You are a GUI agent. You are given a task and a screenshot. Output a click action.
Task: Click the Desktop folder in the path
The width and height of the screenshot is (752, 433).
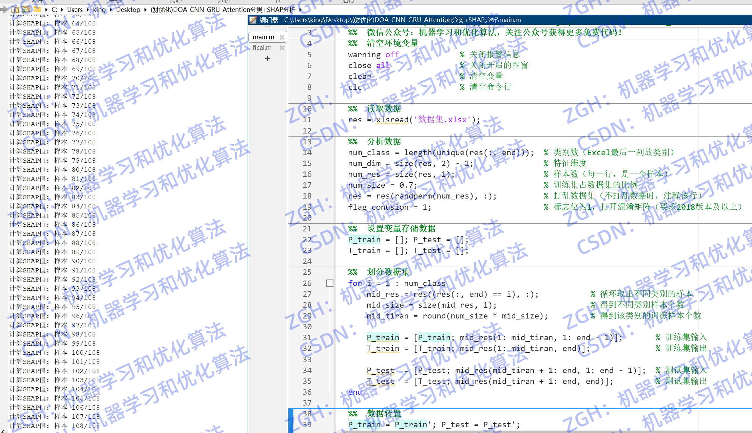tap(128, 10)
